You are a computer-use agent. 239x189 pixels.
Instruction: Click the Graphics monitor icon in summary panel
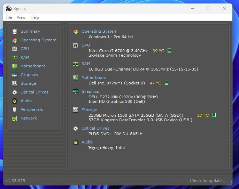[x=76, y=91]
